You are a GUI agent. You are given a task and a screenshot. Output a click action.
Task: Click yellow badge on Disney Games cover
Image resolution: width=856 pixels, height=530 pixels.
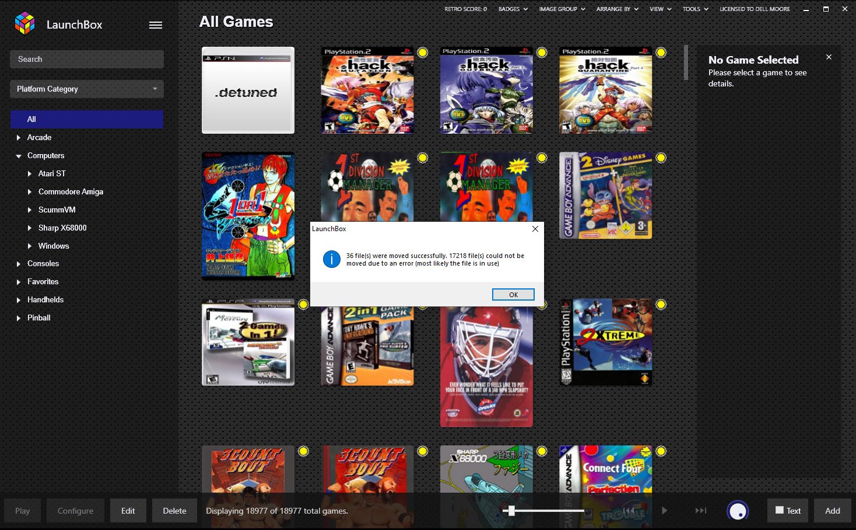click(661, 158)
